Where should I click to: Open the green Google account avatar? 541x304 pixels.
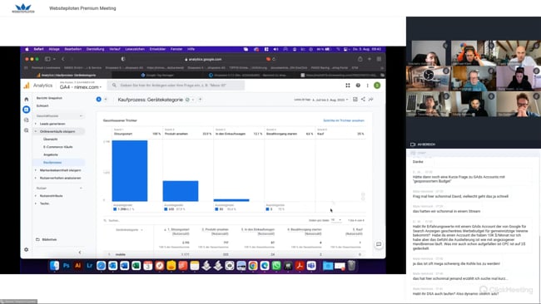coord(377,86)
